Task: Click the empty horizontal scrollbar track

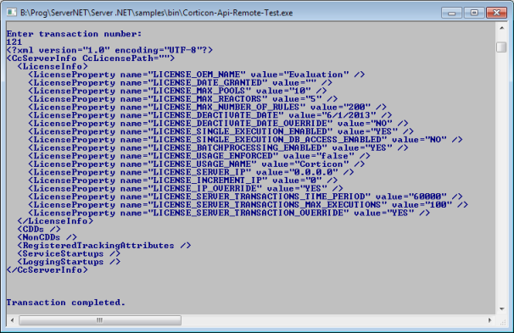Action: [x=332, y=320]
